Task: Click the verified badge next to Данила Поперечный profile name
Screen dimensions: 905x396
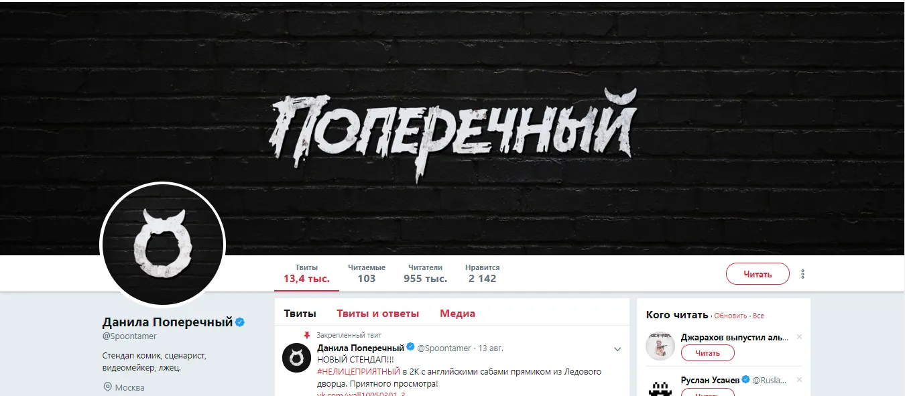Action: tap(240, 322)
